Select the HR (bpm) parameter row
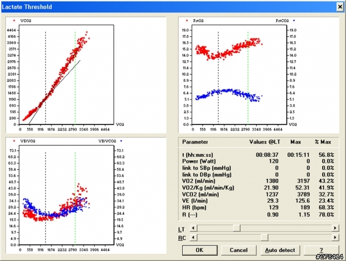The height and width of the screenshot is (261, 346). coord(258,207)
